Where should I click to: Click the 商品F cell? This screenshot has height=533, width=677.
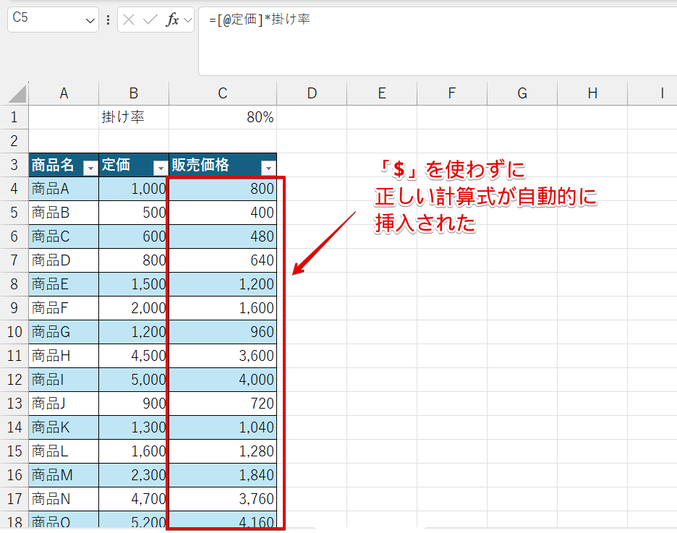[x=64, y=308]
